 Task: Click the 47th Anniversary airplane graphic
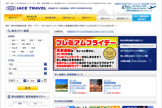pyautogui.click(x=152, y=8)
